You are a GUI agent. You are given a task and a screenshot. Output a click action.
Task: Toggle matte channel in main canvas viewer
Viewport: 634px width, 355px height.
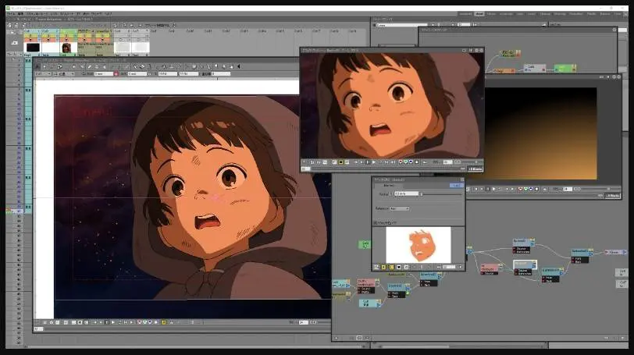point(155,322)
